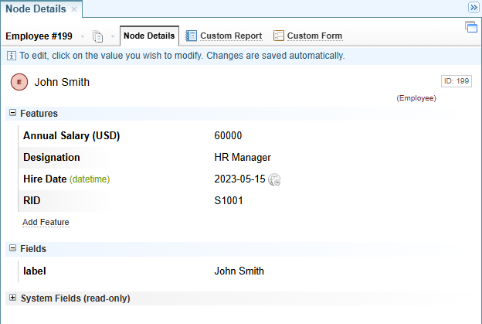This screenshot has width=482, height=324.
Task: Click the red Employee node circle icon
Action: pos(20,83)
